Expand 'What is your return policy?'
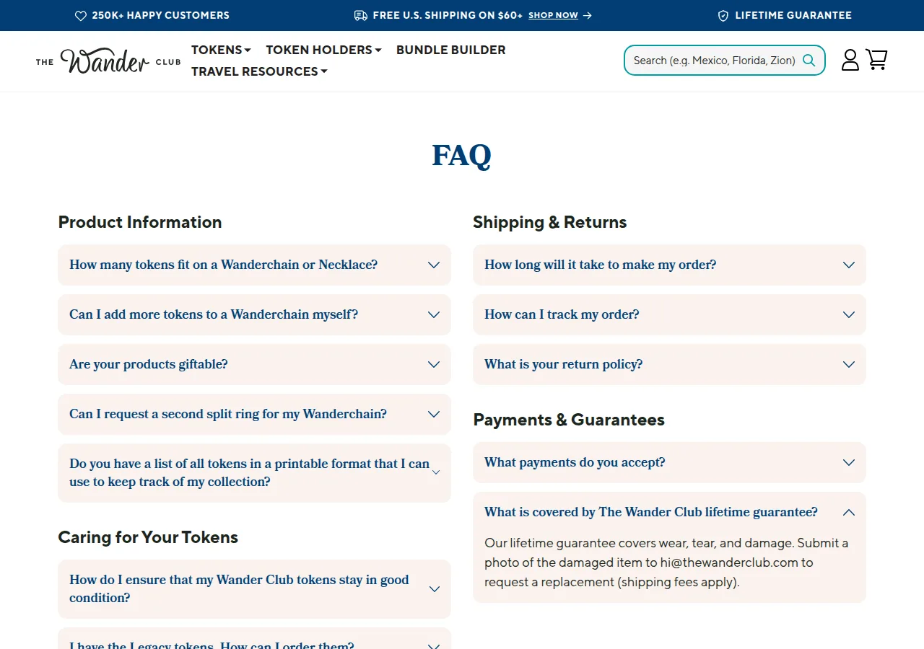The width and height of the screenshot is (924, 649). pos(669,364)
